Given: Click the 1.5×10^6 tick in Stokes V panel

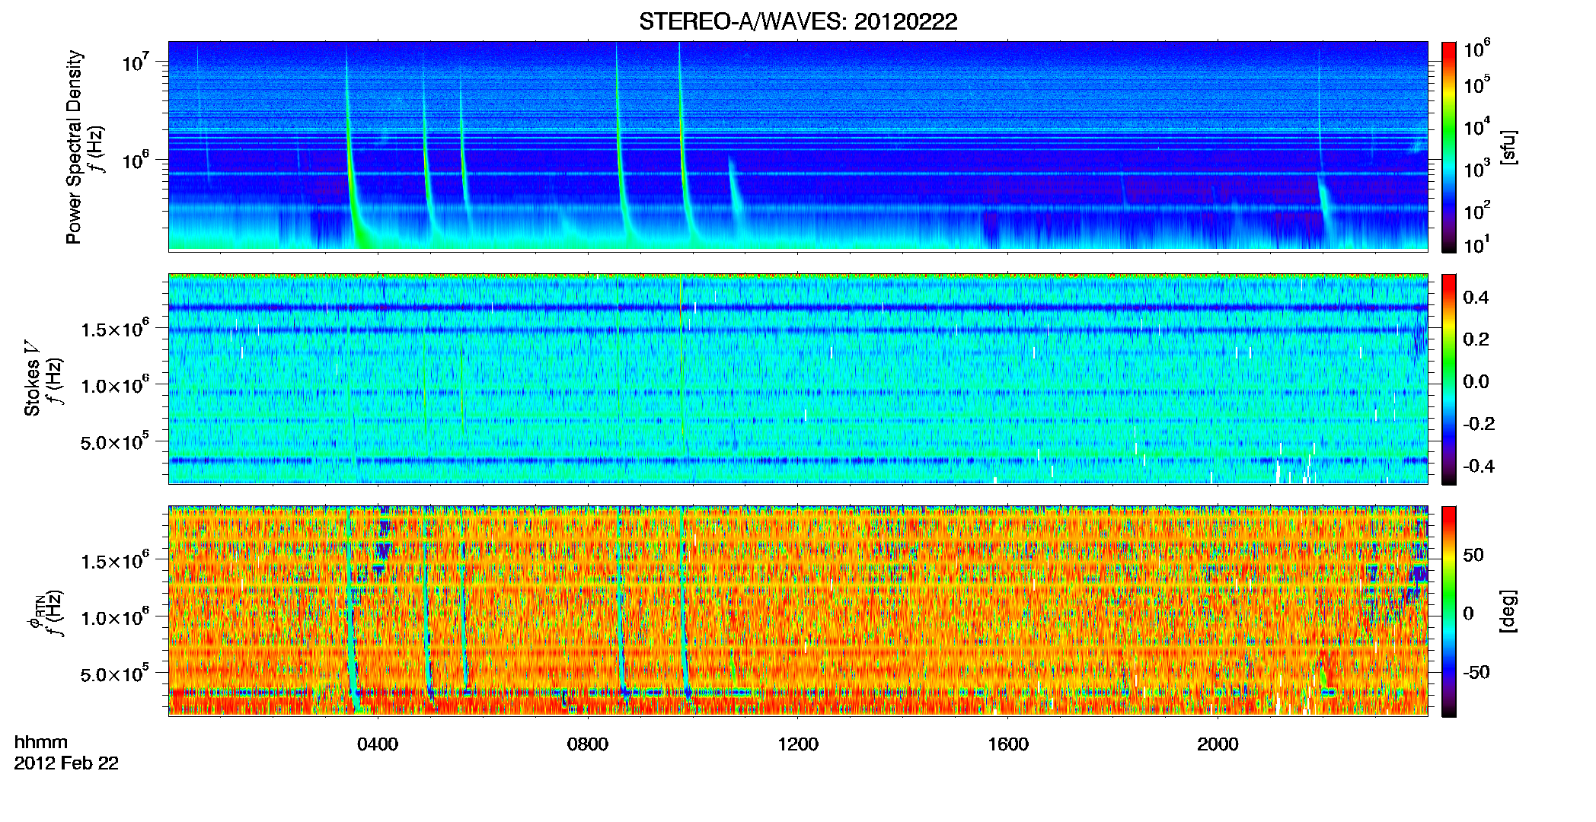Looking at the screenshot, I should coord(114,328).
